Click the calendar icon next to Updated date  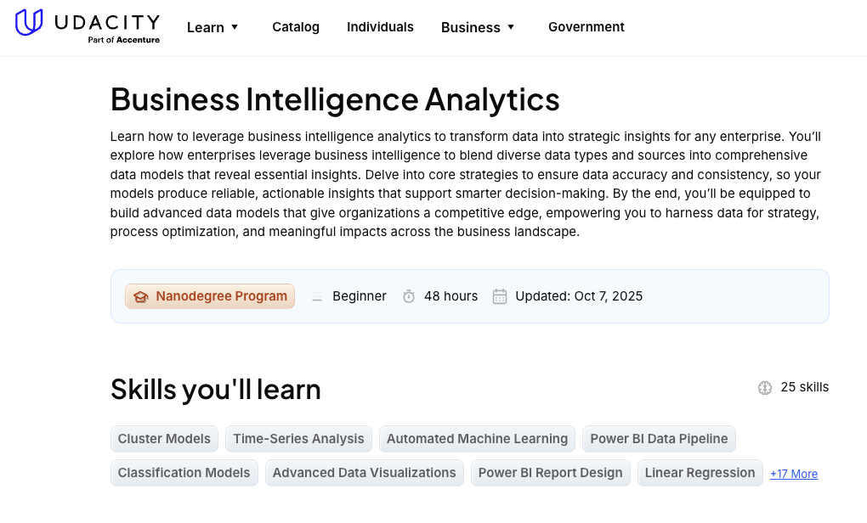pos(500,296)
